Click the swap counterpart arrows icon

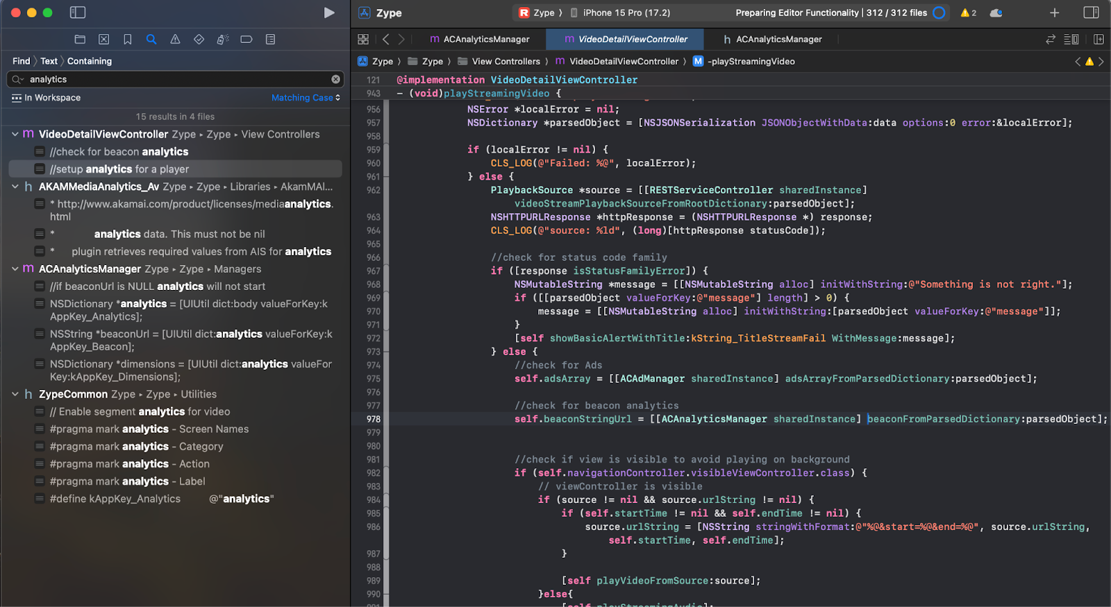(1051, 40)
